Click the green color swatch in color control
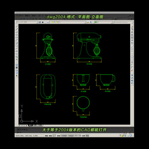Screen dimensions: 149x149 coord(96,22)
